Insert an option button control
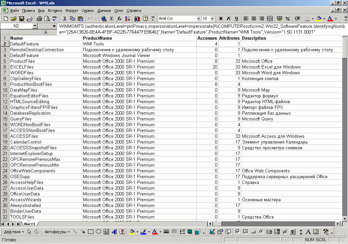The image size is (348, 244). pyautogui.click(x=261, y=232)
